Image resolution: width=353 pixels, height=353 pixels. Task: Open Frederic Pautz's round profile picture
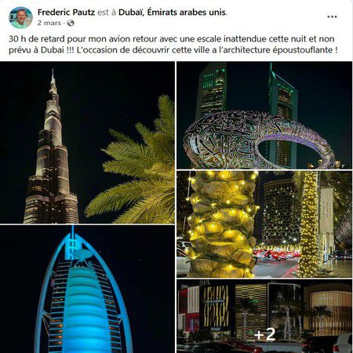[20, 17]
